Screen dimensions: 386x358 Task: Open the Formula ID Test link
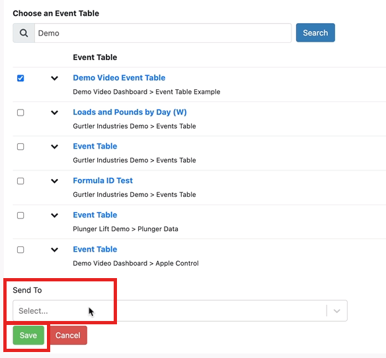102,180
